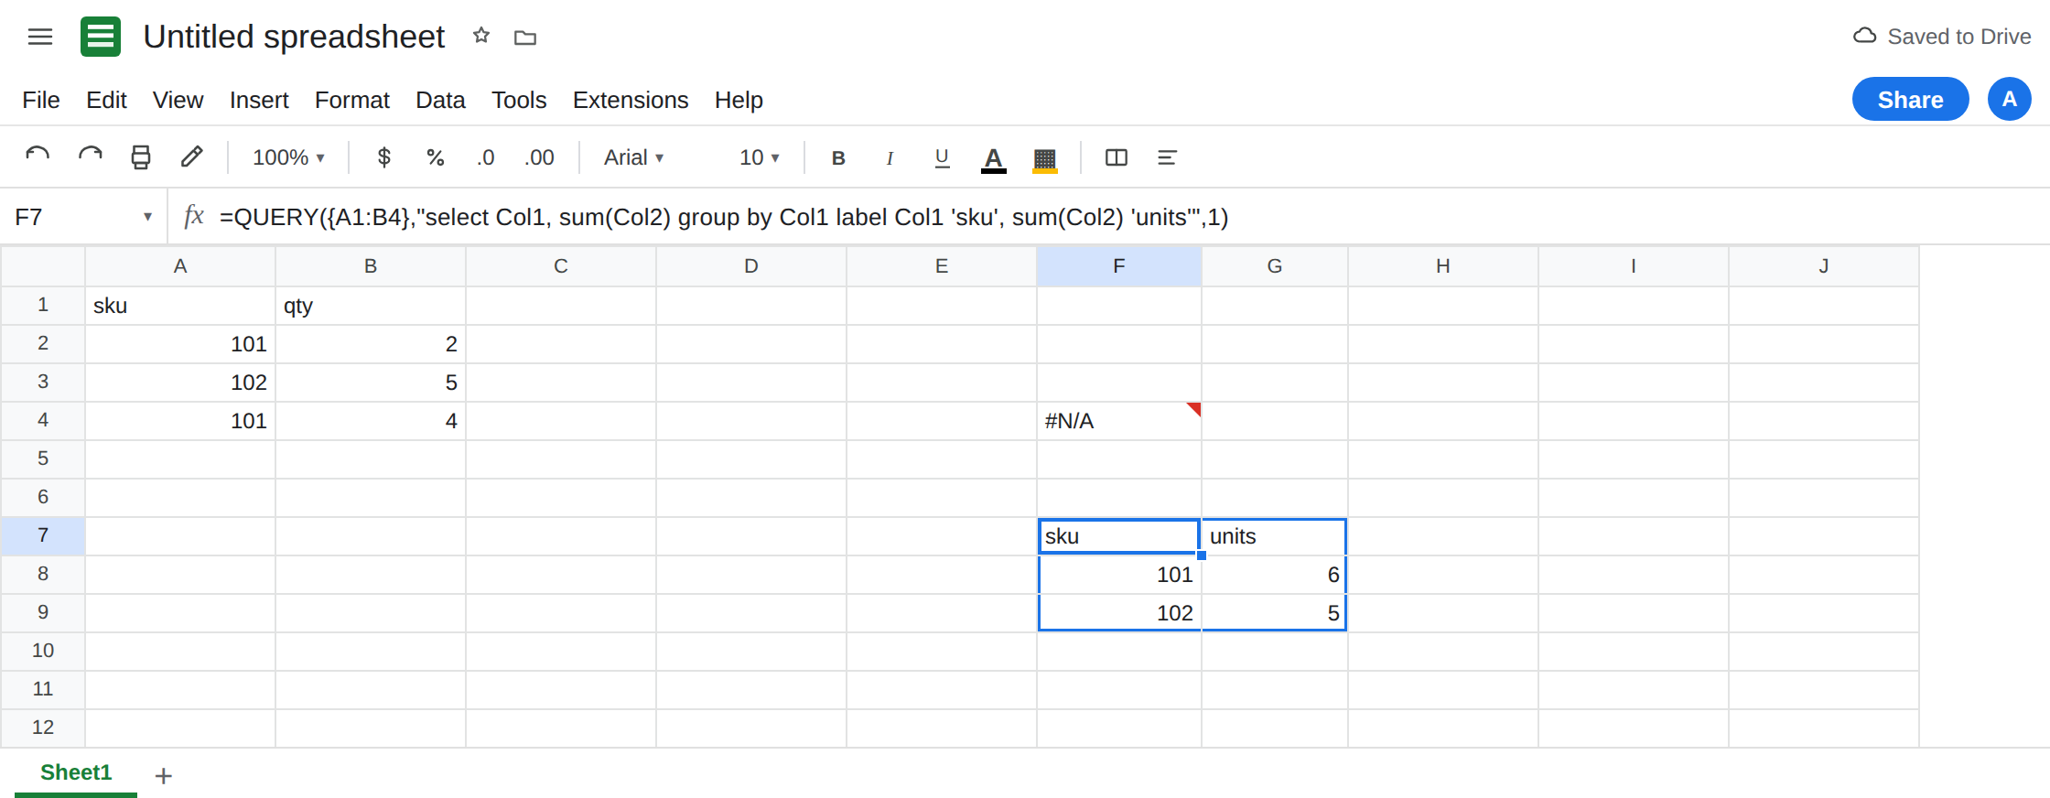Click the cell containing 'qty'
2050x798 pixels.
tap(371, 306)
